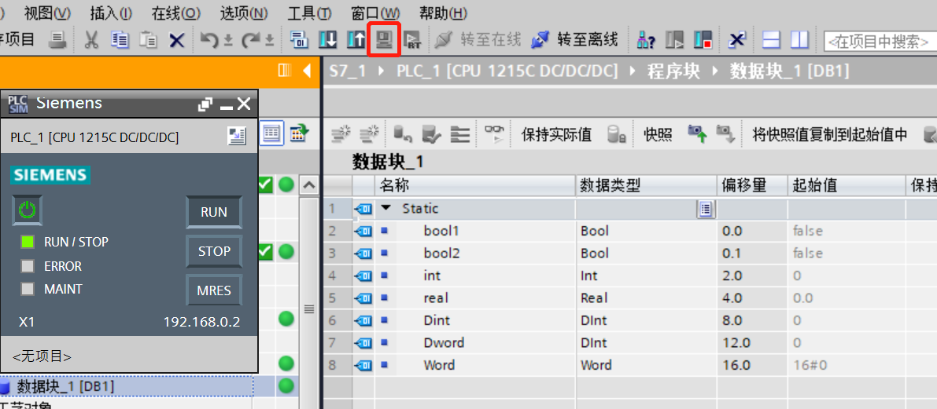
Task: Click the Paste clipboard icon
Action: (148, 40)
